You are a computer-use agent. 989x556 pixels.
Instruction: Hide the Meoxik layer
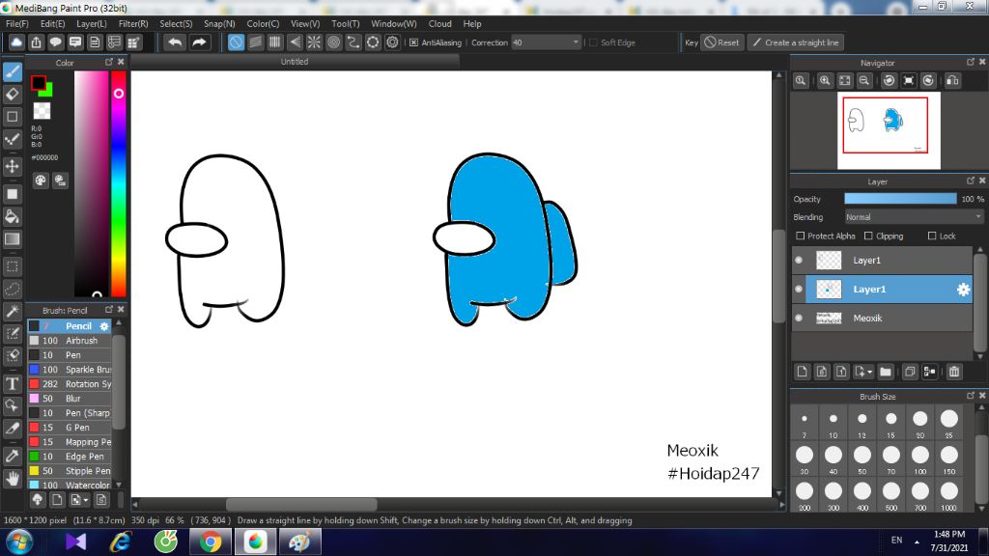point(799,319)
